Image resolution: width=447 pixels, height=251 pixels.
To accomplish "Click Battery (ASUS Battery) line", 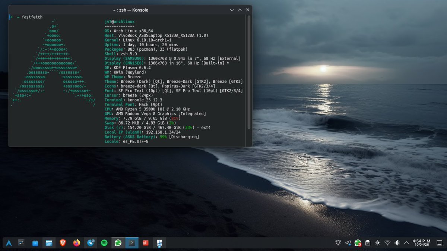I will click(152, 137).
